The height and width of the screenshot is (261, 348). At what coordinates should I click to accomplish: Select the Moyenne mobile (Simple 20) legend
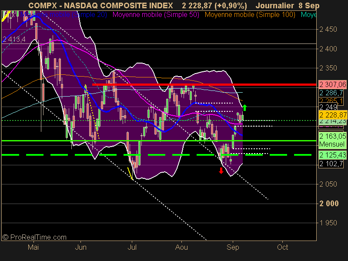(64, 15)
